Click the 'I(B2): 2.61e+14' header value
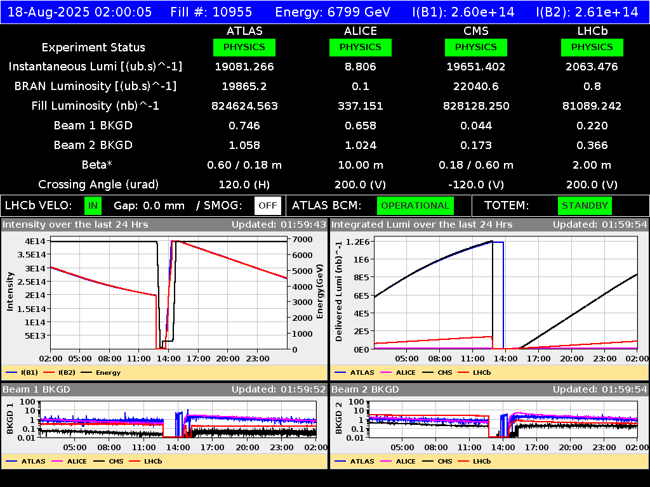 587,12
